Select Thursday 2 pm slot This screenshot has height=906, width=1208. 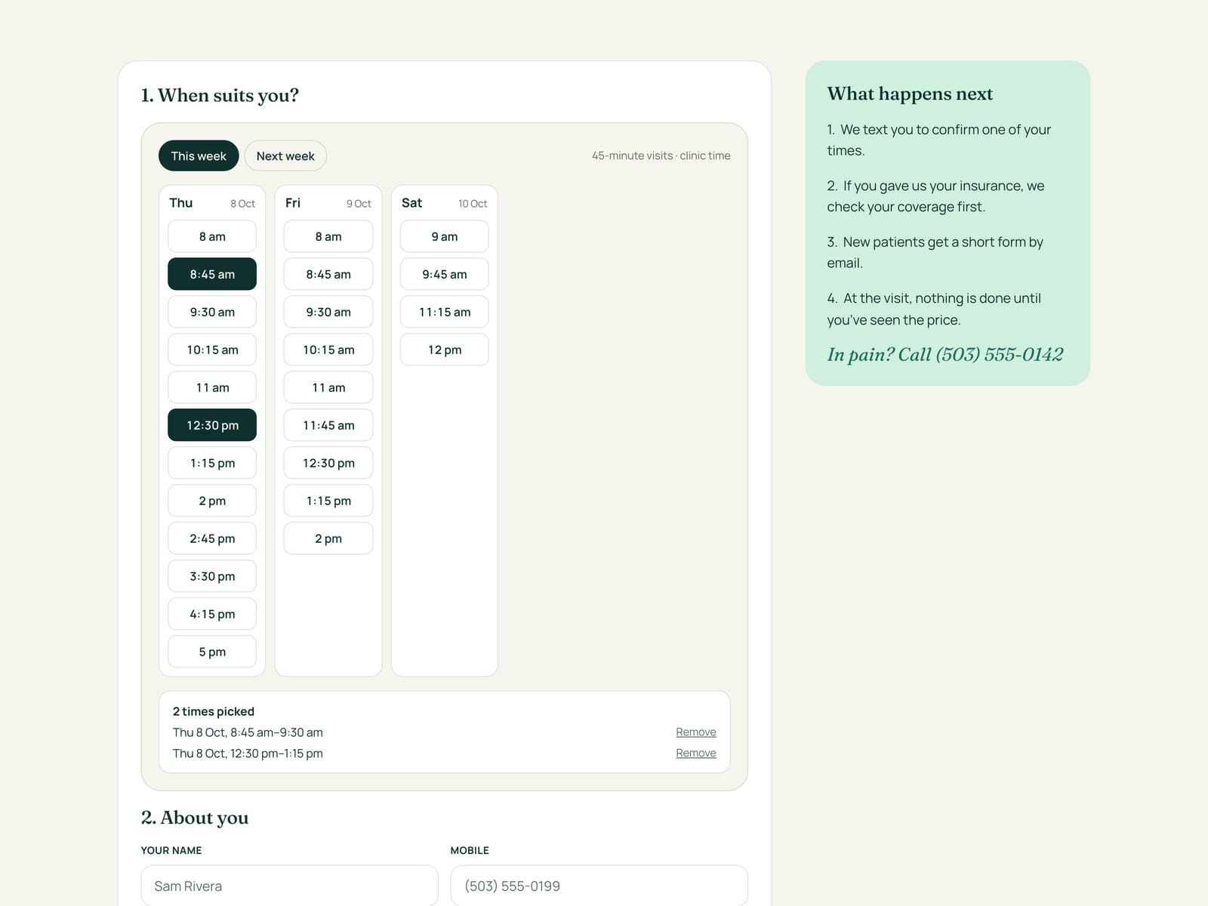click(212, 501)
